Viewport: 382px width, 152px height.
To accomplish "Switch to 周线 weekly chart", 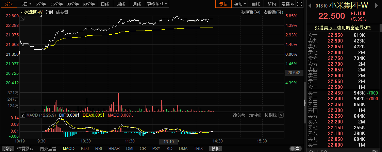I will click(121, 4).
